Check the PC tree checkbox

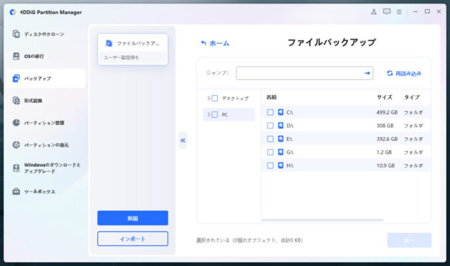coord(214,114)
